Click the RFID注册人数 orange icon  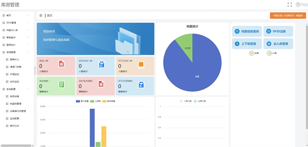[x=141, y=65]
